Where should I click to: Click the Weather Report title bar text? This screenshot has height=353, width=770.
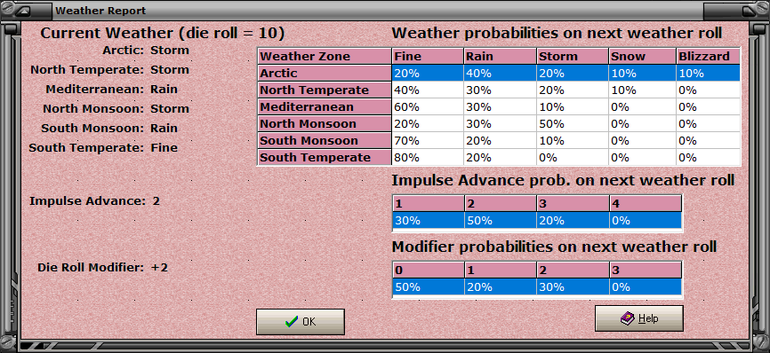[100, 11]
